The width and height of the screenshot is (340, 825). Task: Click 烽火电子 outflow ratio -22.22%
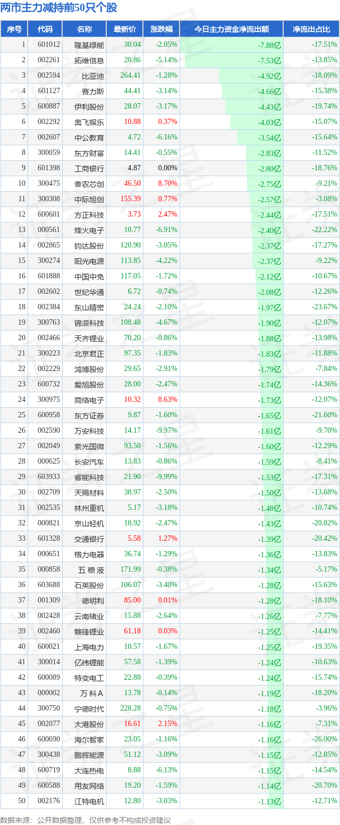coord(325,230)
